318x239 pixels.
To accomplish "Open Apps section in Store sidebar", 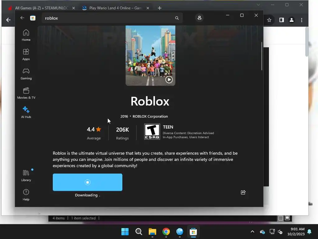I will (x=26, y=54).
